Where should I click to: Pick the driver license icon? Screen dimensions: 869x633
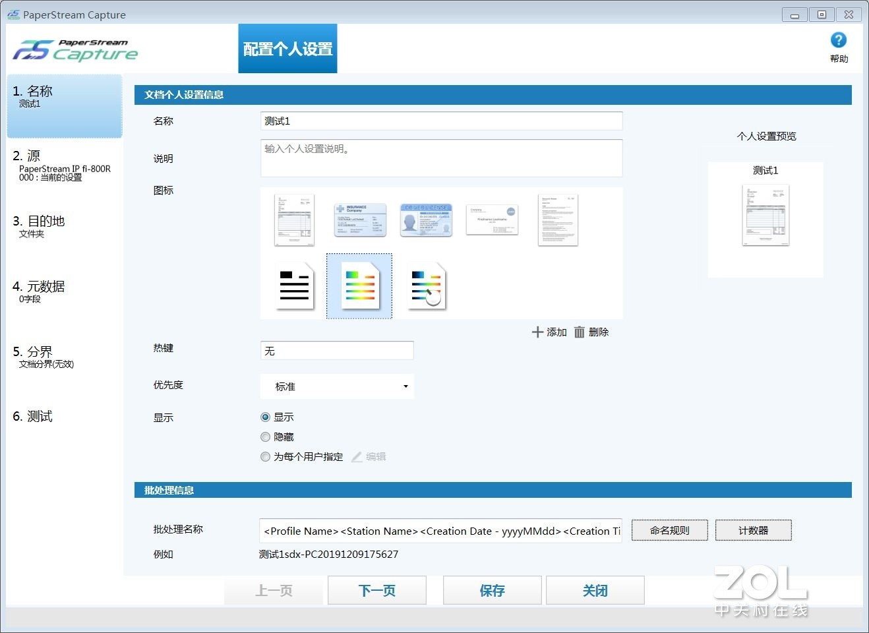(x=426, y=220)
